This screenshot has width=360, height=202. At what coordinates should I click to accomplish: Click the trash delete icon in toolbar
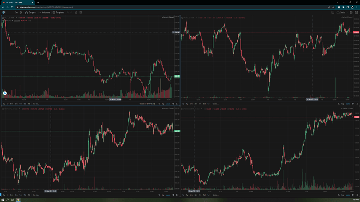80,12
